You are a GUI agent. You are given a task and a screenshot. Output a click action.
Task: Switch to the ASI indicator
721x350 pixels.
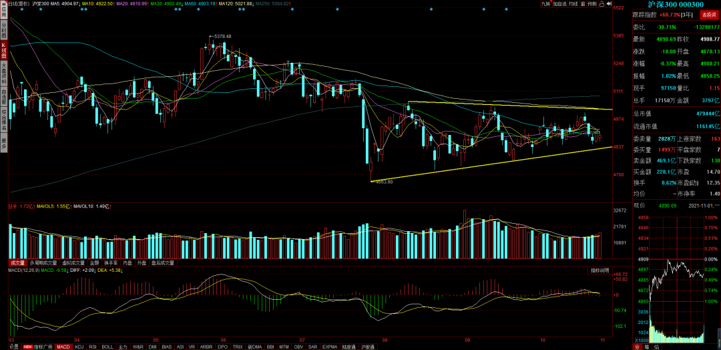pos(180,347)
